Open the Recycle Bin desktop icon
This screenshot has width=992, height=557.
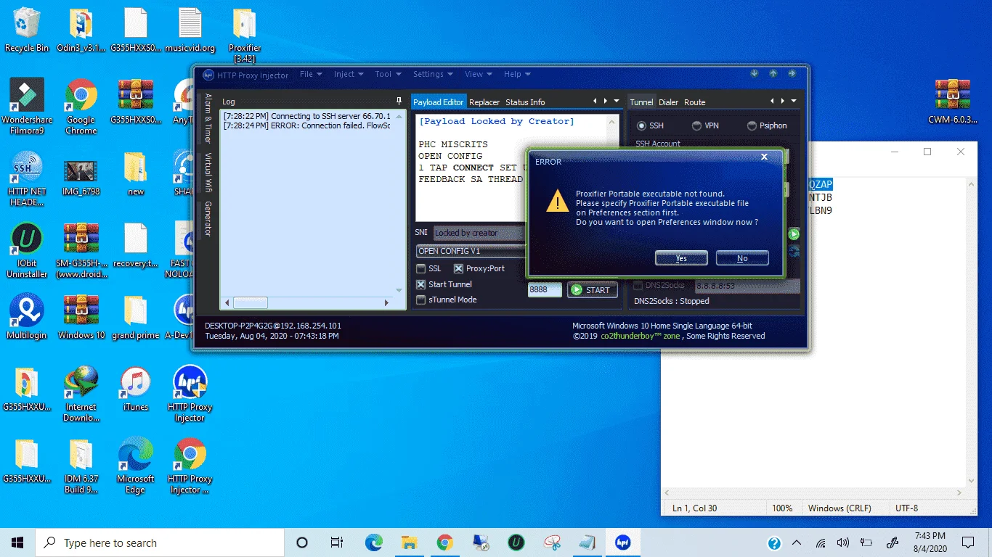[x=27, y=30]
